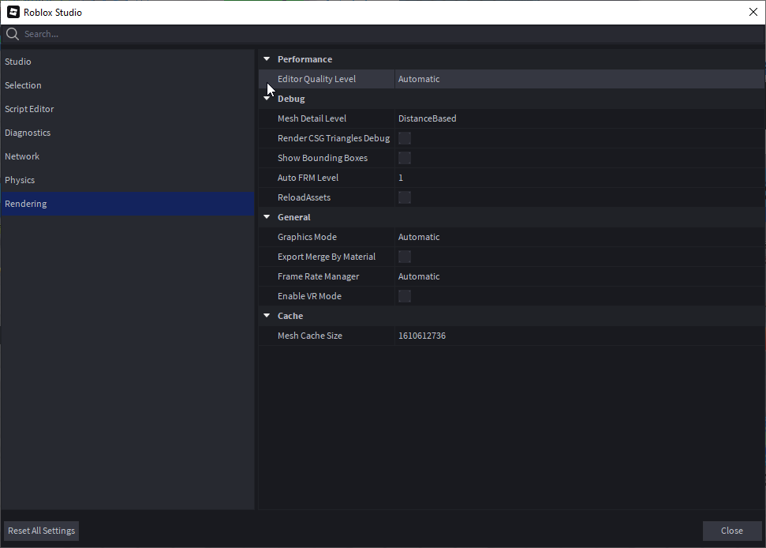The height and width of the screenshot is (548, 766).
Task: Click the Roblox Studio logo icon
Action: pos(13,12)
